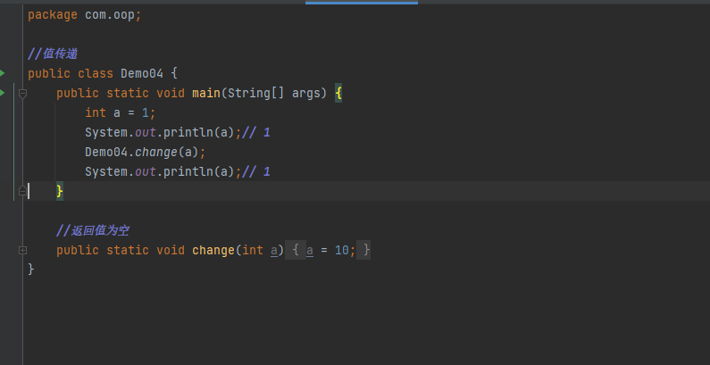Collapse the main method fold marker
This screenshot has width=710, height=365.
(x=22, y=93)
